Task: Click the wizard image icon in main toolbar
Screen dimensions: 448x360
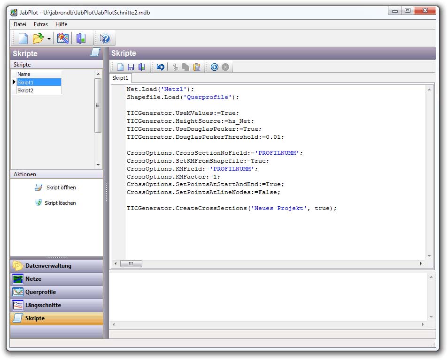Action: click(63, 38)
